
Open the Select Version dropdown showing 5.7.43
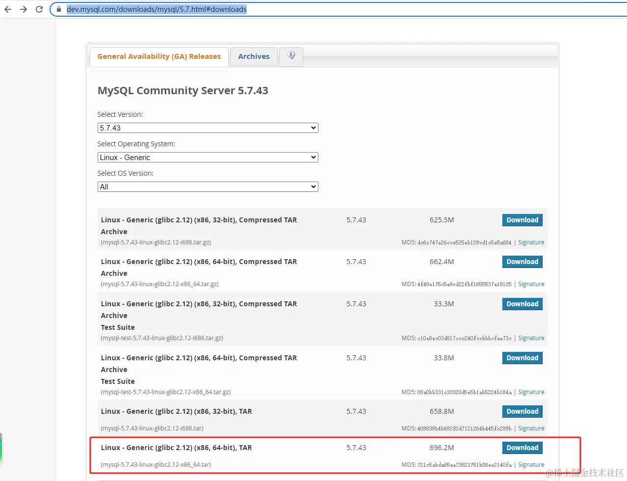point(208,128)
